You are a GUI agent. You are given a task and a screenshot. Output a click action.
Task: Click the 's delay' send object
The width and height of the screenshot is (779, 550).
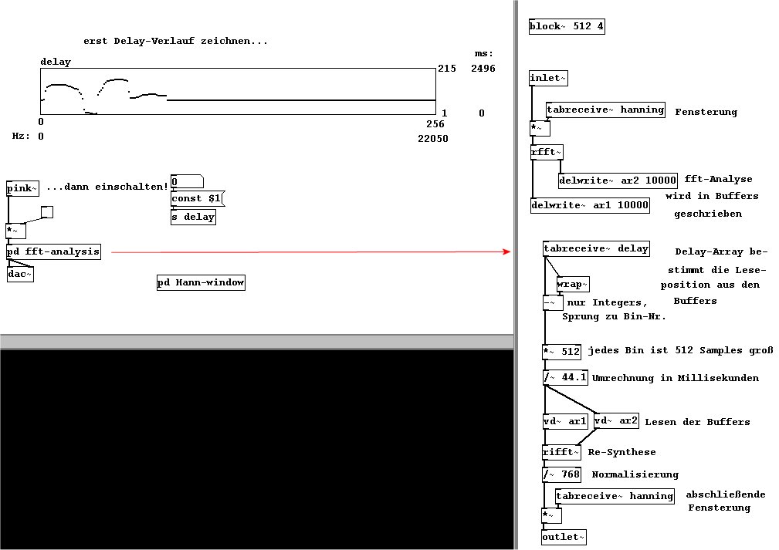[x=193, y=218]
